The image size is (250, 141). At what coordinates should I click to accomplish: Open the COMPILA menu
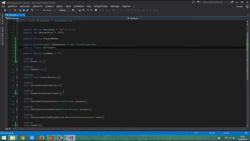[50, 6]
